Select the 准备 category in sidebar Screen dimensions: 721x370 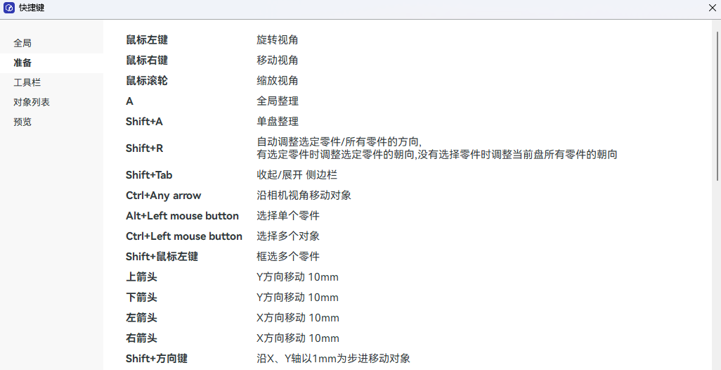point(22,63)
